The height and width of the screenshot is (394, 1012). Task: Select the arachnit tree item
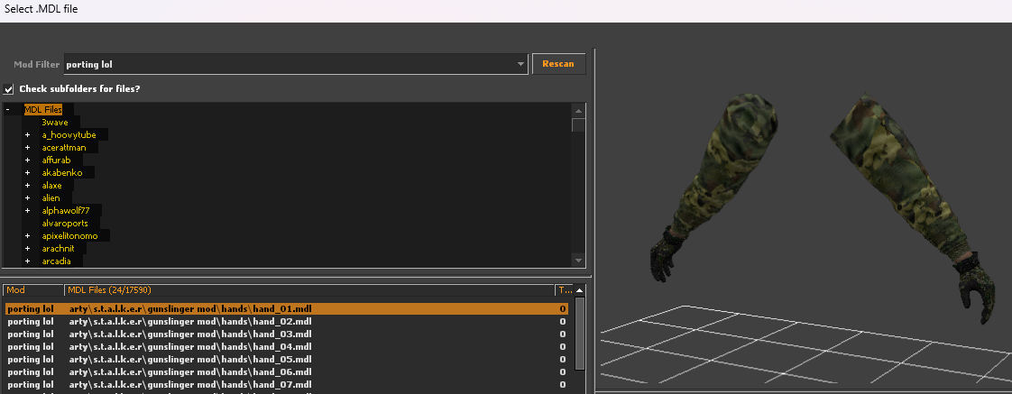[x=58, y=249]
